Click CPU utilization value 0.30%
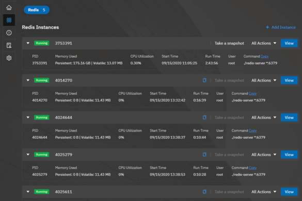302x201 pixels. [x=136, y=63]
